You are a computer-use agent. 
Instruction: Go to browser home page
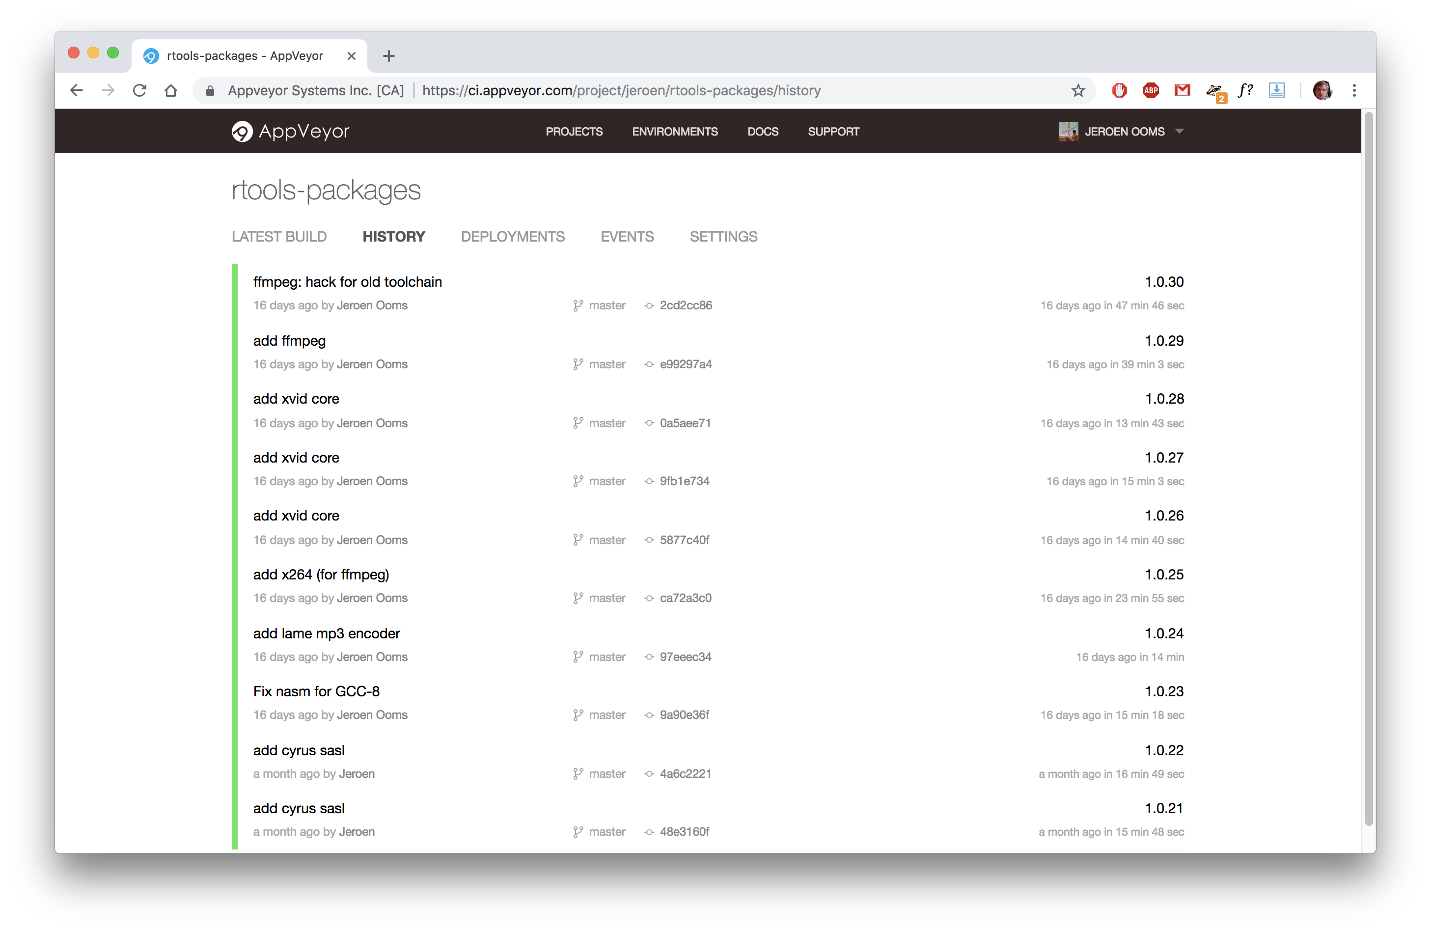pyautogui.click(x=171, y=91)
